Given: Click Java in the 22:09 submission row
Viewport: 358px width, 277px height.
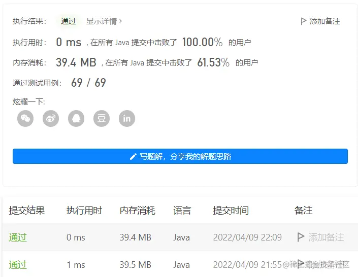Looking at the screenshot, I should pyautogui.click(x=181, y=237).
